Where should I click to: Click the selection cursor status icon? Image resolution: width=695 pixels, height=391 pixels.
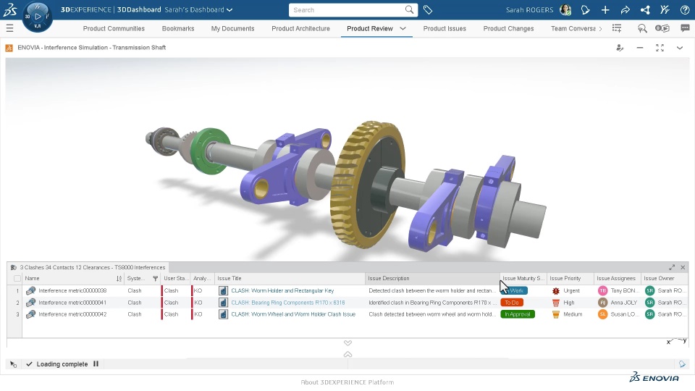pyautogui.click(x=13, y=364)
